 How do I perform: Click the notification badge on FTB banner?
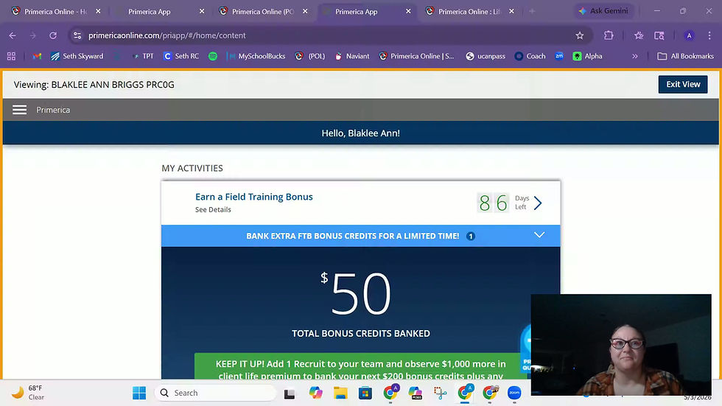click(471, 236)
